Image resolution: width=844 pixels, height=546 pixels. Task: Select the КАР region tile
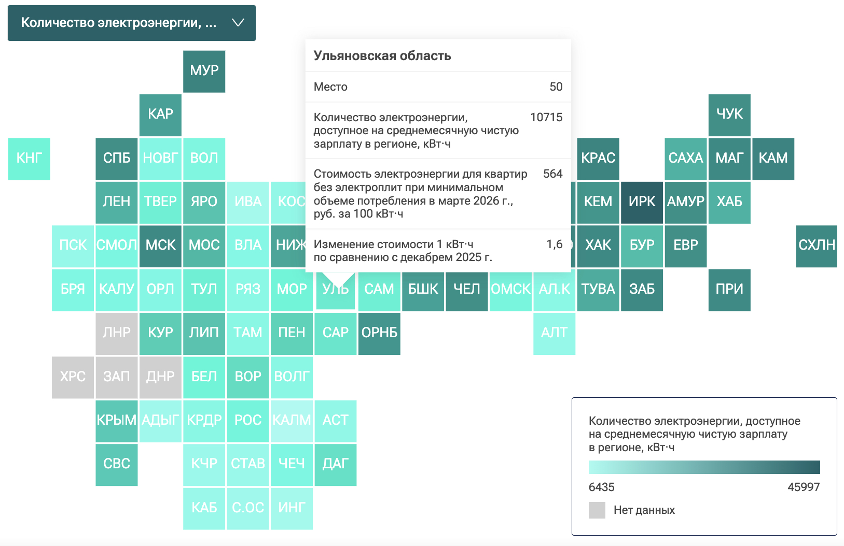pos(160,115)
